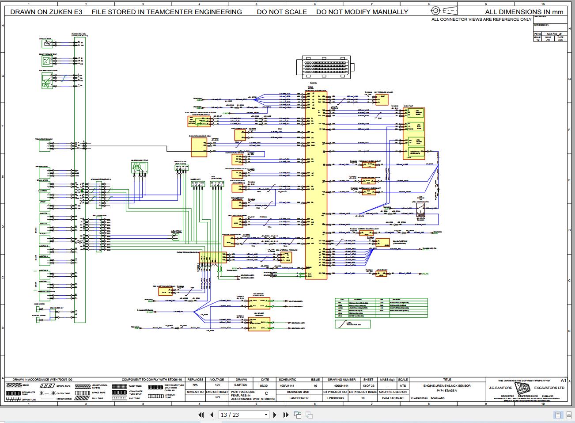Click the page counter arrow icons group
Image resolution: width=575 pixels, height=423 pixels.
(243, 415)
